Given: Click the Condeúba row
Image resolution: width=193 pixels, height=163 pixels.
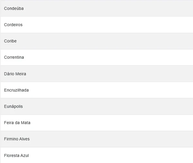Looking at the screenshot, I should pyautogui.click(x=96, y=8).
